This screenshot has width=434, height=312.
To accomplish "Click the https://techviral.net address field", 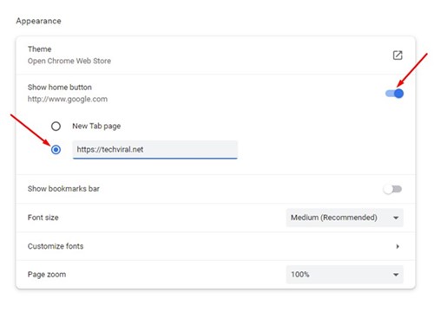I will pos(155,150).
